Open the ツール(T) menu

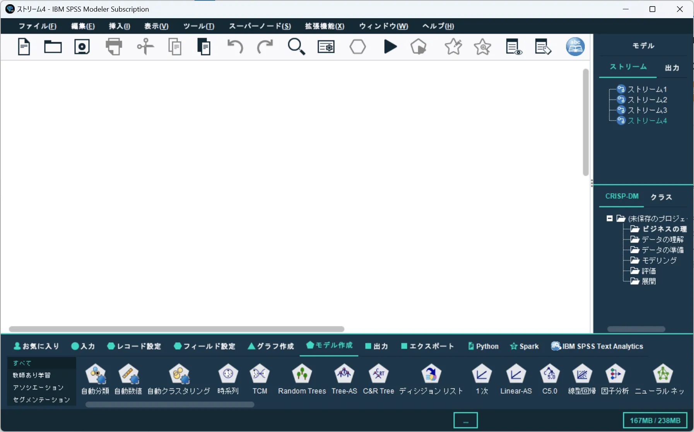(x=199, y=26)
